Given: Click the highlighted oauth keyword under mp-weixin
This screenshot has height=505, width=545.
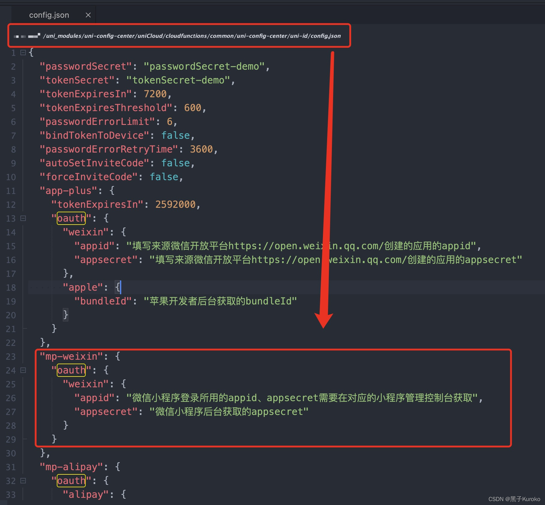Looking at the screenshot, I should pos(71,370).
